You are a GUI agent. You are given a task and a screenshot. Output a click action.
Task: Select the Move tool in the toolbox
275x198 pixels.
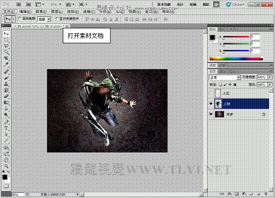[x=6, y=34]
